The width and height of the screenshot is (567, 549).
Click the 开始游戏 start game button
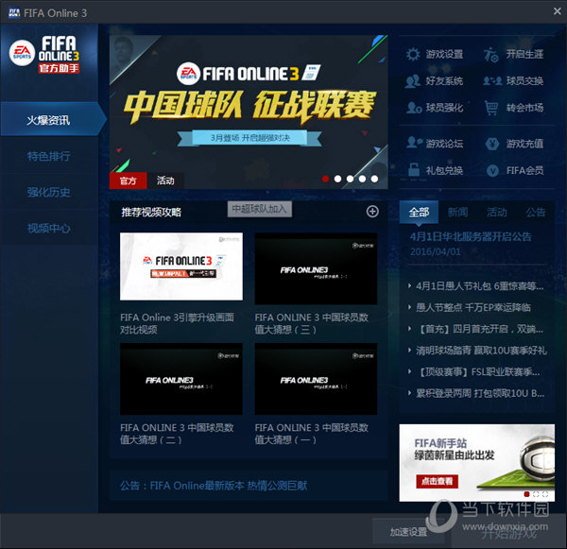(x=508, y=533)
